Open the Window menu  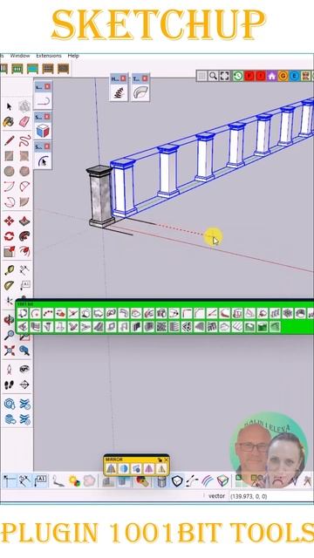click(x=20, y=56)
